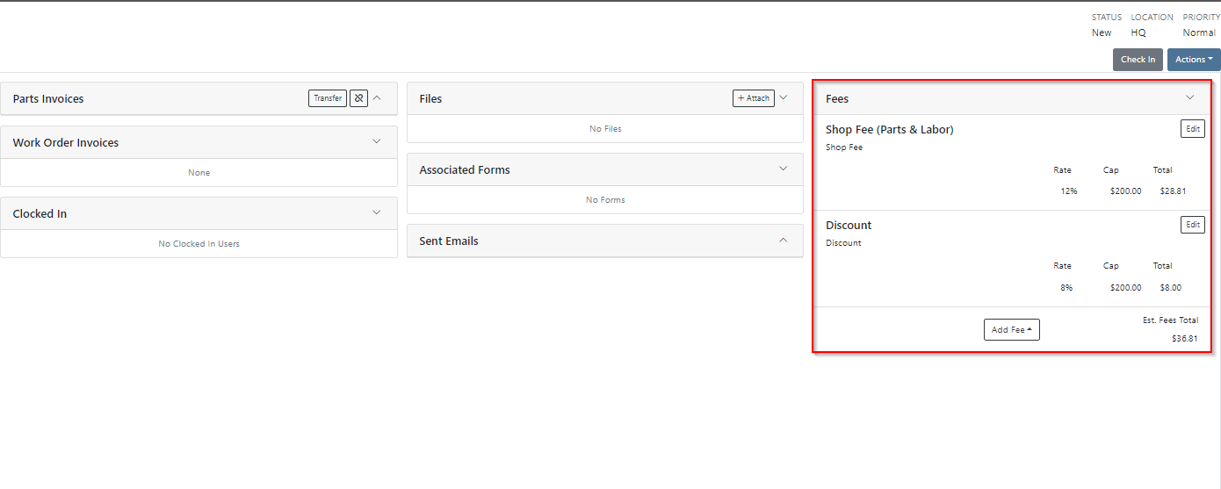Click the Shop Fee (Parts & Labor) heading
This screenshot has height=489, width=1221.
tap(890, 130)
